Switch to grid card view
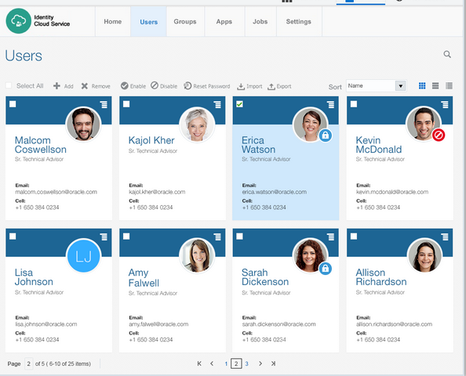 pos(422,85)
